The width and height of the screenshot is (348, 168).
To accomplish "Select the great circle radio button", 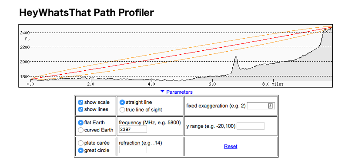I will [x=80, y=150].
